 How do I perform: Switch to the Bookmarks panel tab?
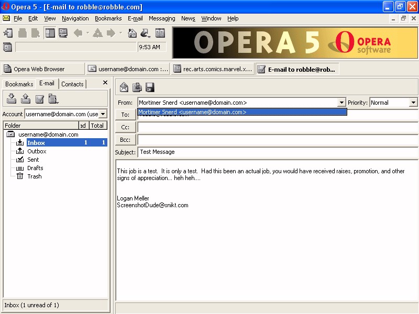[19, 84]
